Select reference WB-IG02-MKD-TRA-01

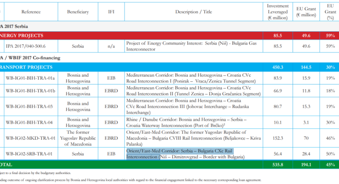(x=30, y=138)
